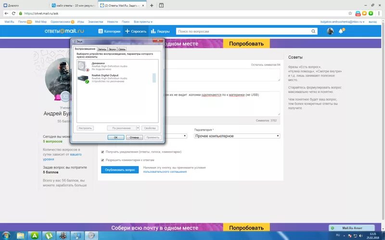The height and width of the screenshot is (240, 385).
Task: Select Realtek Digital Output device icon
Action: [x=83, y=78]
